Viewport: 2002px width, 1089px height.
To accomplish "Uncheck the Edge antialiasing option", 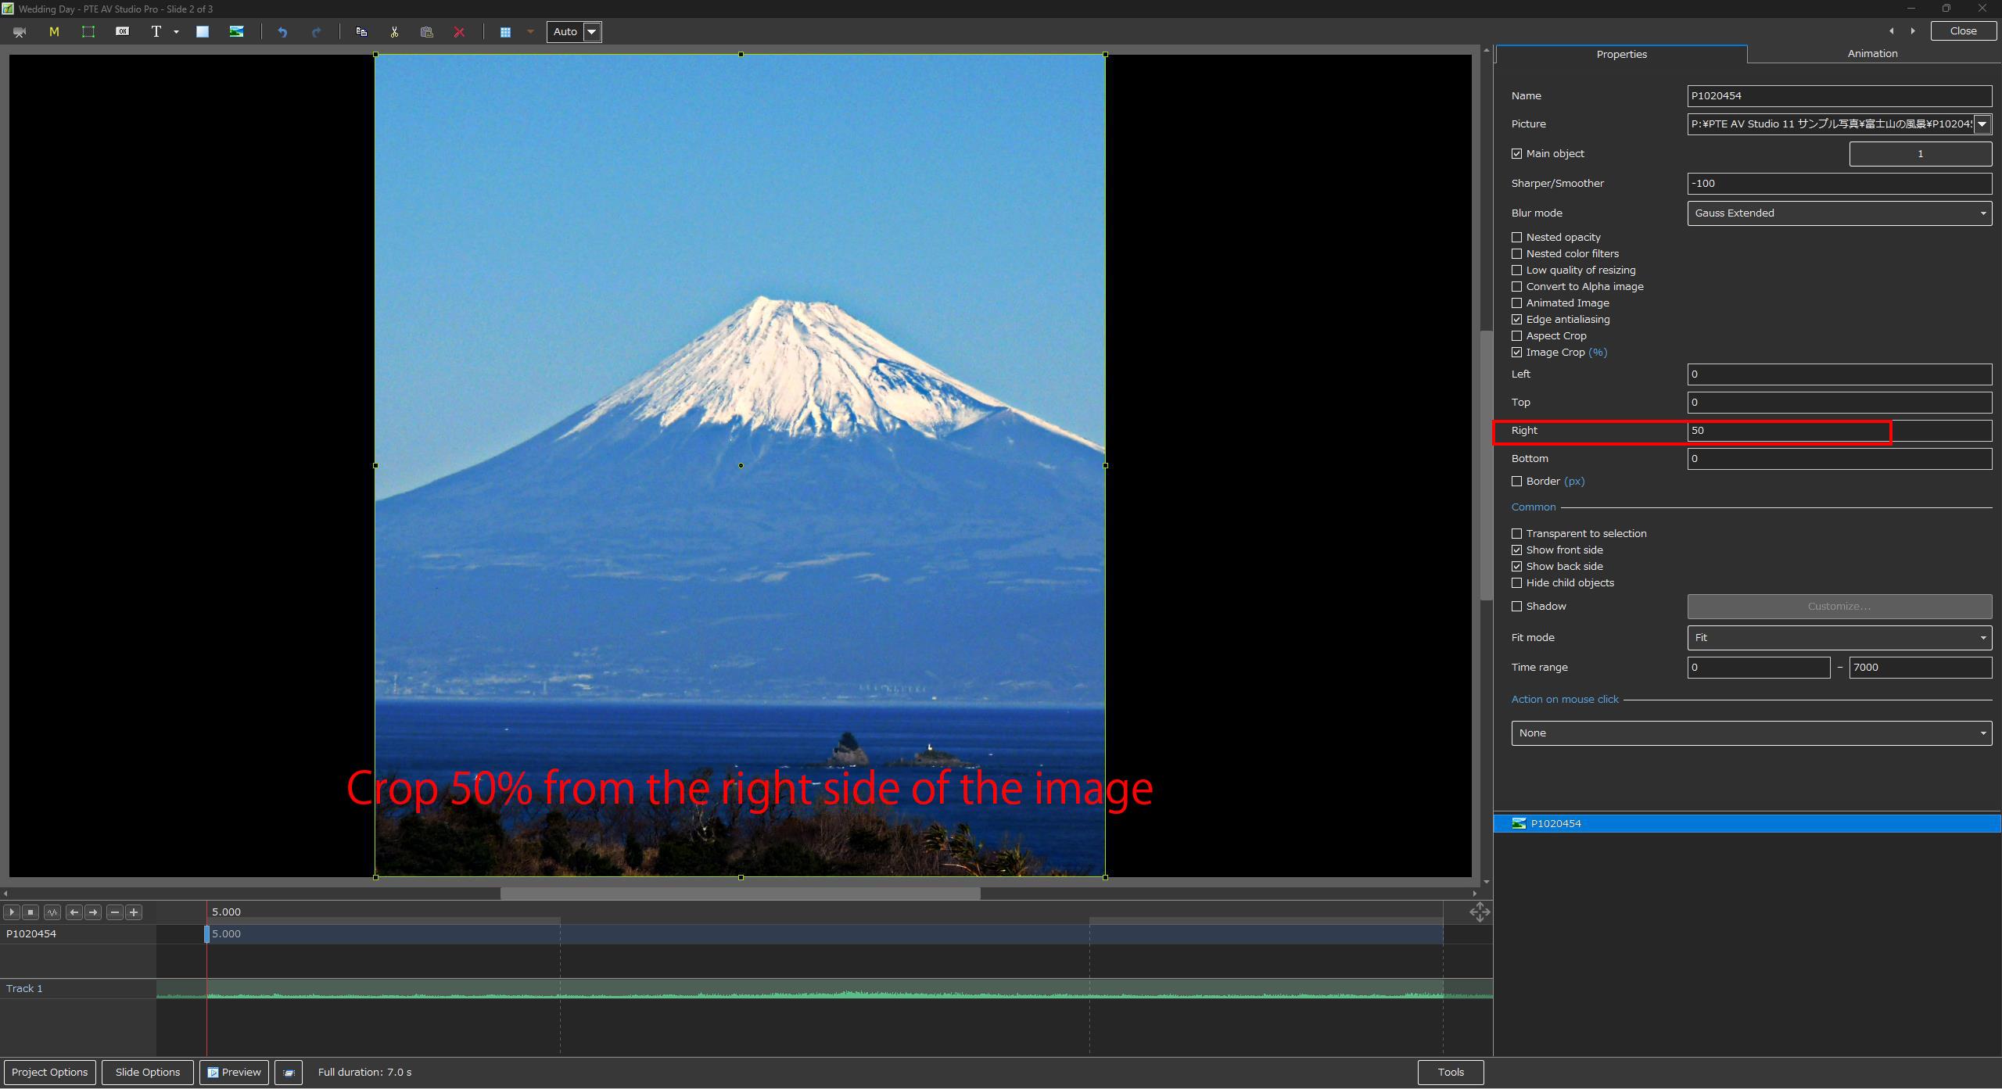I will (1517, 320).
